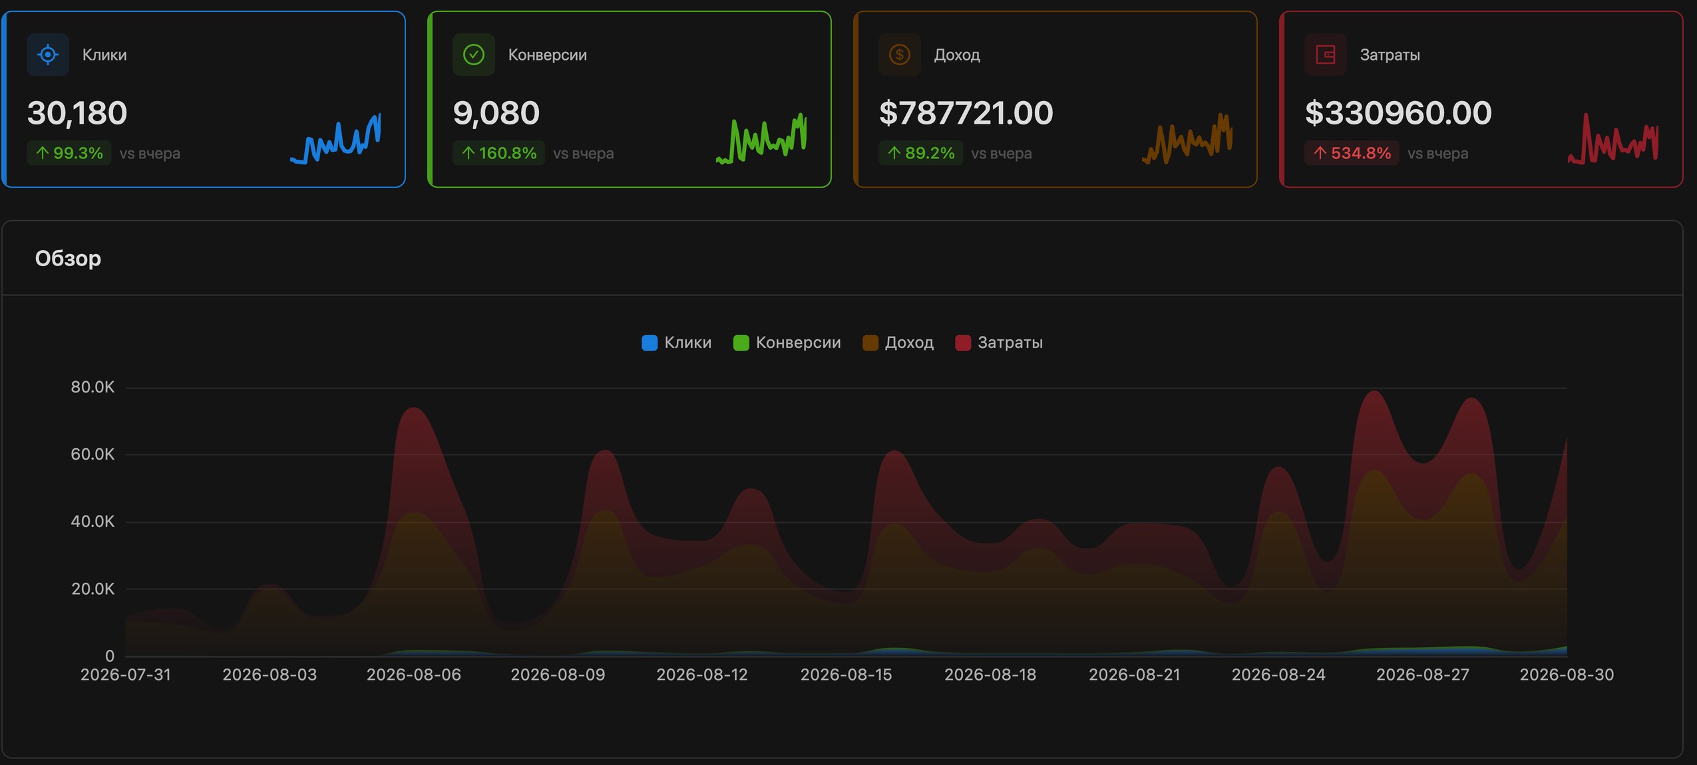Viewport: 1697px width, 765px height.
Task: Click the 2026-08-21 date label
Action: (x=1135, y=675)
